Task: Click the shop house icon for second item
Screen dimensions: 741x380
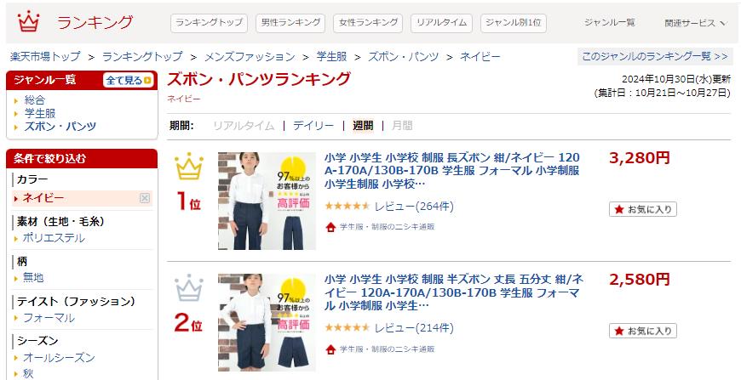Action: pyautogui.click(x=330, y=349)
